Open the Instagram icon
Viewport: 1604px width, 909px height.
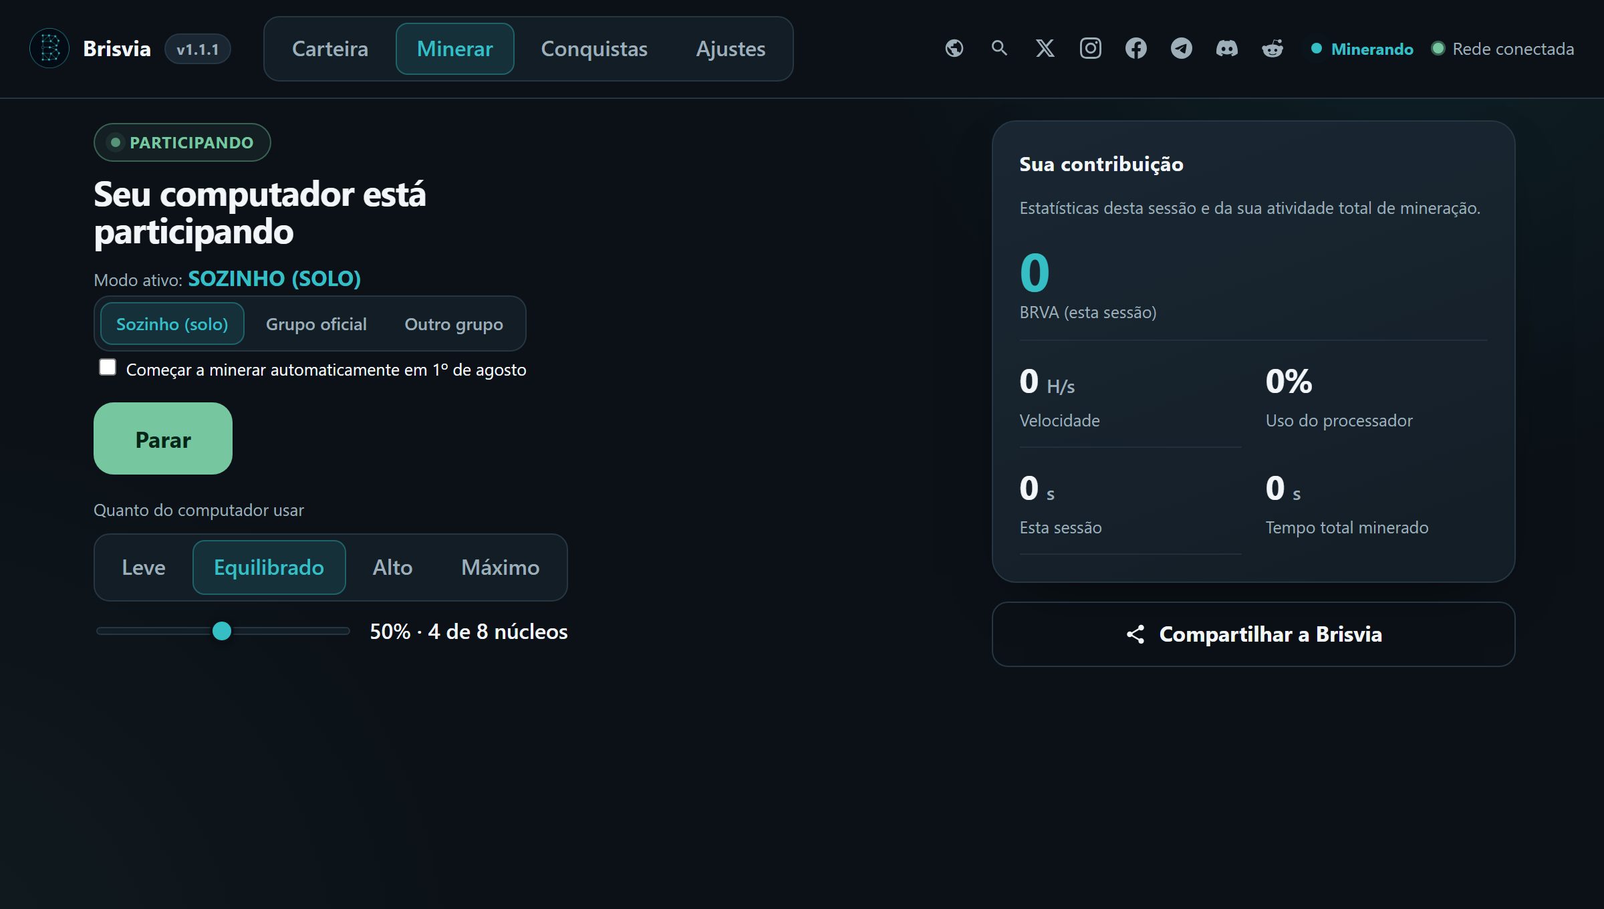1090,48
